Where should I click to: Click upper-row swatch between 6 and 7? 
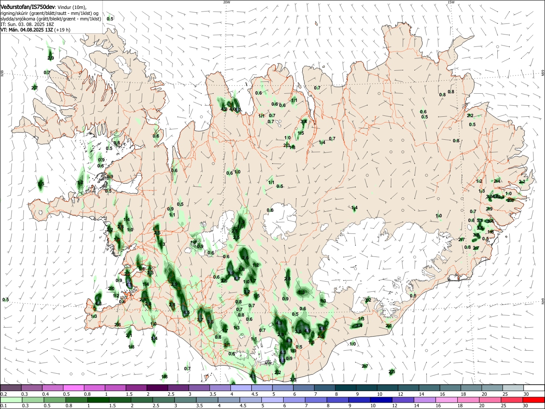click(303, 388)
